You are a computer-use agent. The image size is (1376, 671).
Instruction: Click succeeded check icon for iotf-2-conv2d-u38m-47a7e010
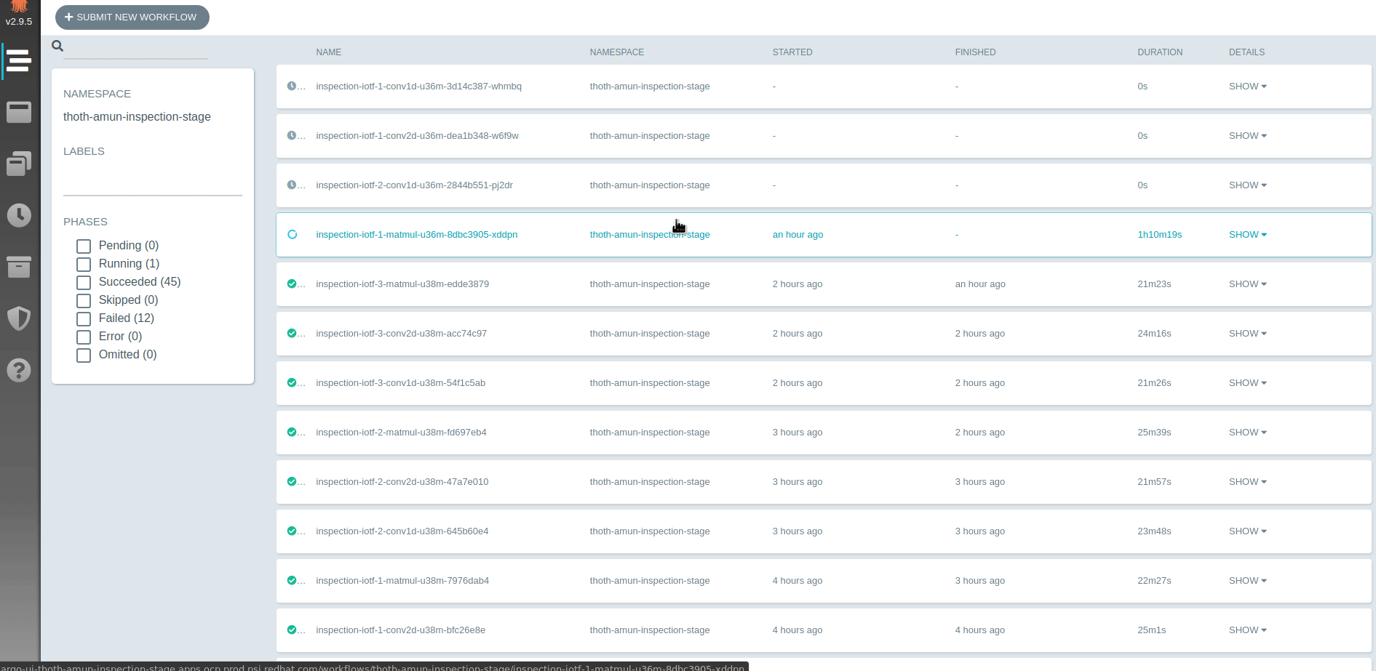point(292,482)
